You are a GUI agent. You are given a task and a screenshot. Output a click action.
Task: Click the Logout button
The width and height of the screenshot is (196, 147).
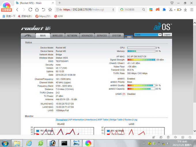point(167,35)
